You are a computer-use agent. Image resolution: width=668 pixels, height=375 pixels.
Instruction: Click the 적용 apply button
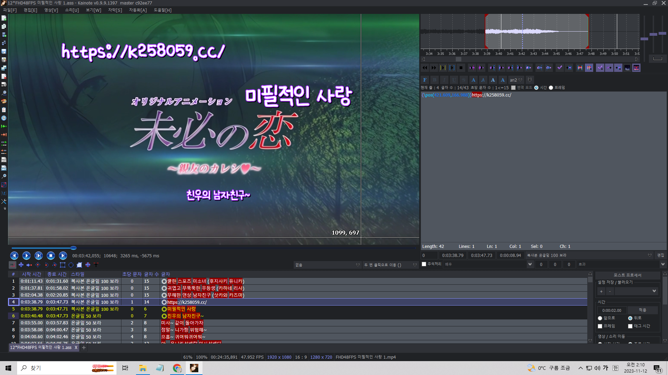tap(643, 310)
